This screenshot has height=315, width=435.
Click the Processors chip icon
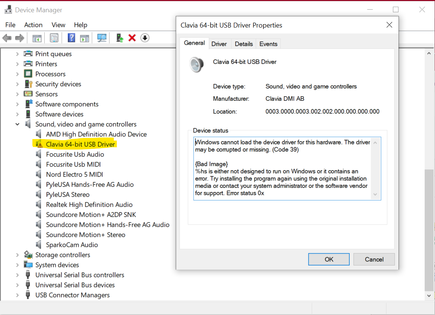(28, 74)
